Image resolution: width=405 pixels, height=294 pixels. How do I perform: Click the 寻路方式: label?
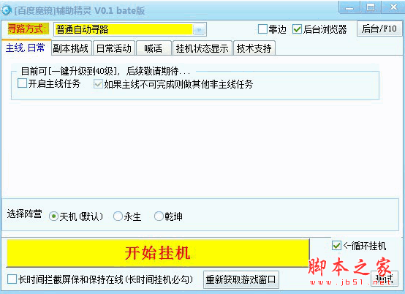click(29, 29)
